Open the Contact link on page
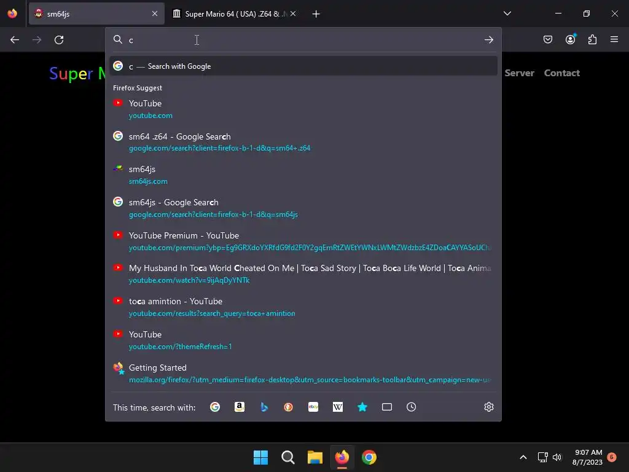Screen dimensions: 629x472 561,73
